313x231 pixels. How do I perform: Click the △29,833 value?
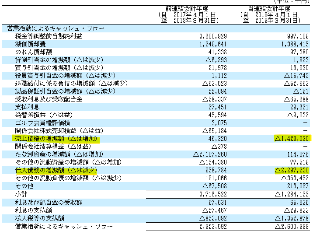point(296,210)
